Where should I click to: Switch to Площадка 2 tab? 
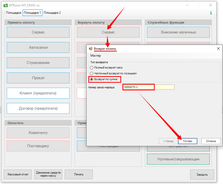click(52, 13)
